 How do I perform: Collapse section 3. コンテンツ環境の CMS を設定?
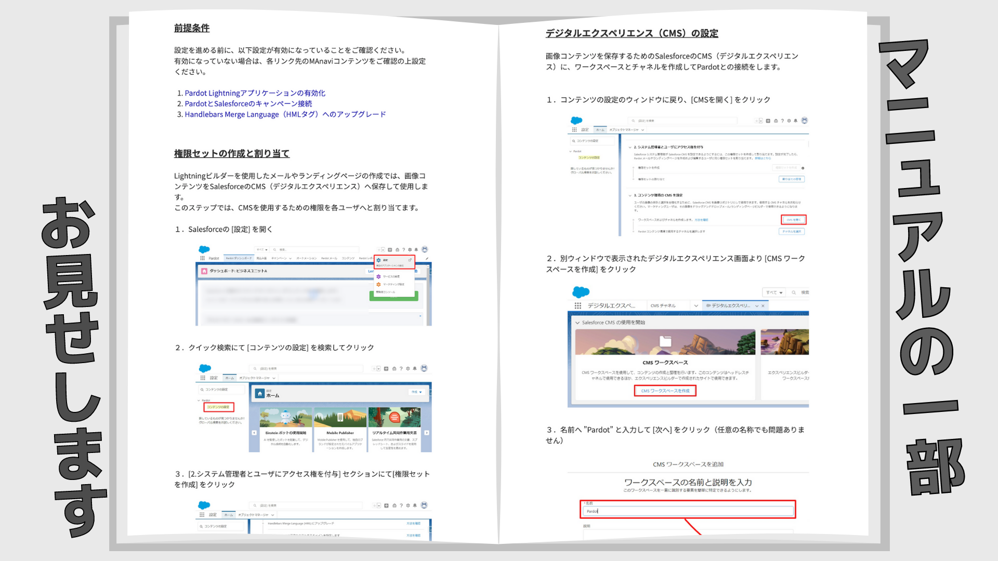630,196
